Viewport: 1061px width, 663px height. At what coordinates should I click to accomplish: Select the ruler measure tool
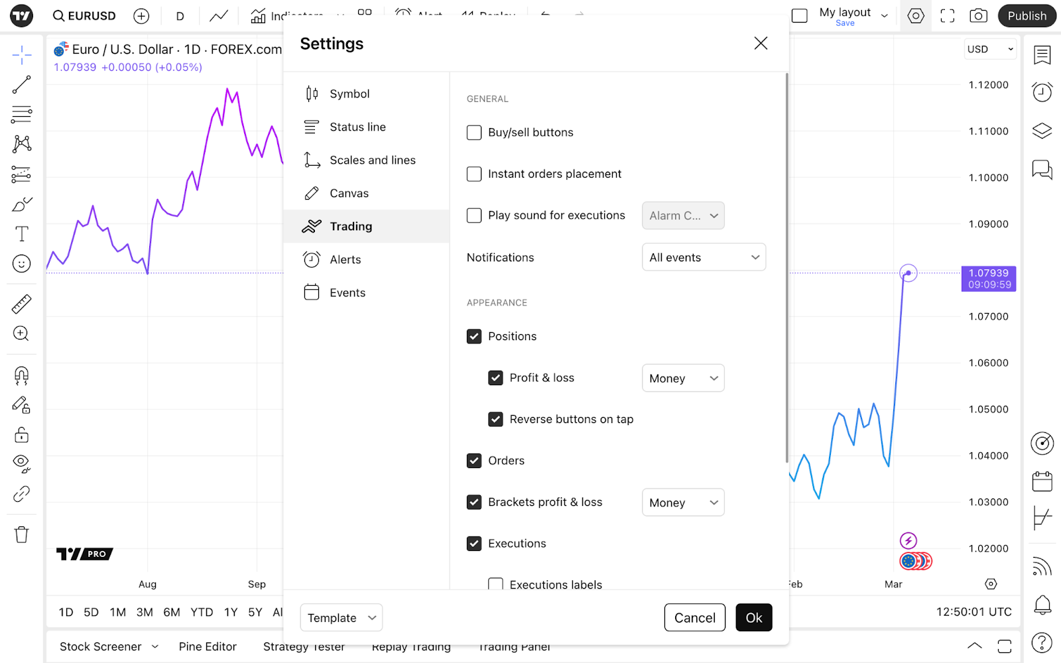(x=21, y=304)
